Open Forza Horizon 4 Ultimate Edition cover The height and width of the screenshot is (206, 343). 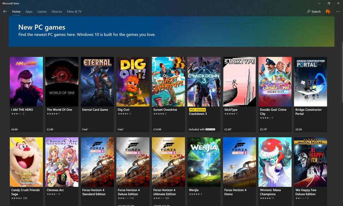click(168, 162)
